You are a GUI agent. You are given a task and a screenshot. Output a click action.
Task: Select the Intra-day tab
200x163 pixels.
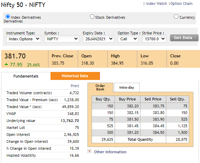tap(127, 88)
